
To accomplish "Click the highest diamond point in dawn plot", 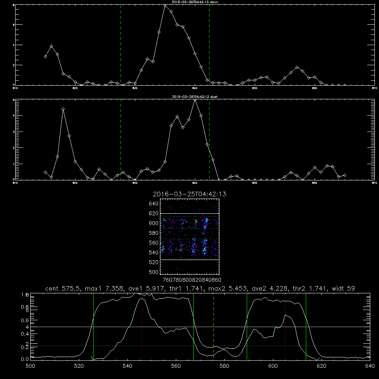I will [165, 6].
